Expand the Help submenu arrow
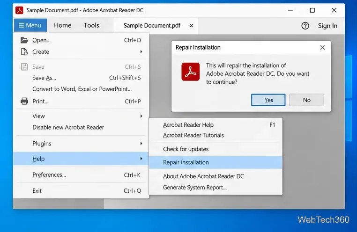The height and width of the screenshot is (232, 357). pos(141,159)
